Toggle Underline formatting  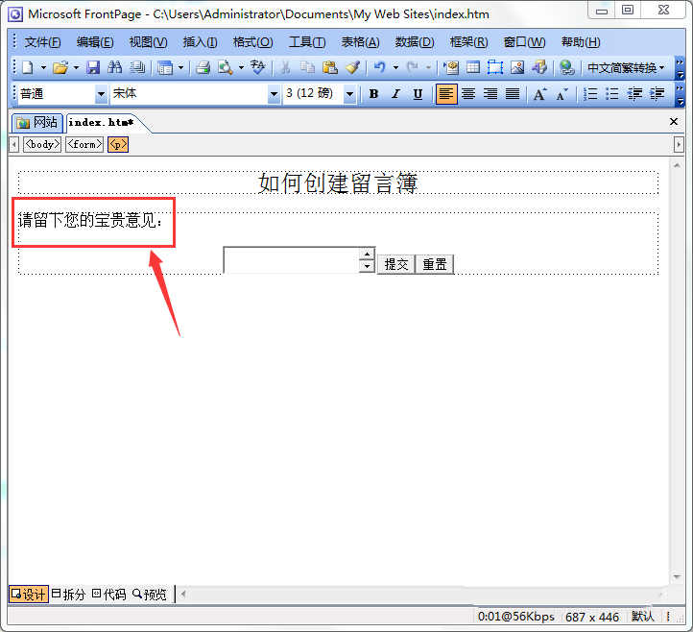(x=418, y=94)
